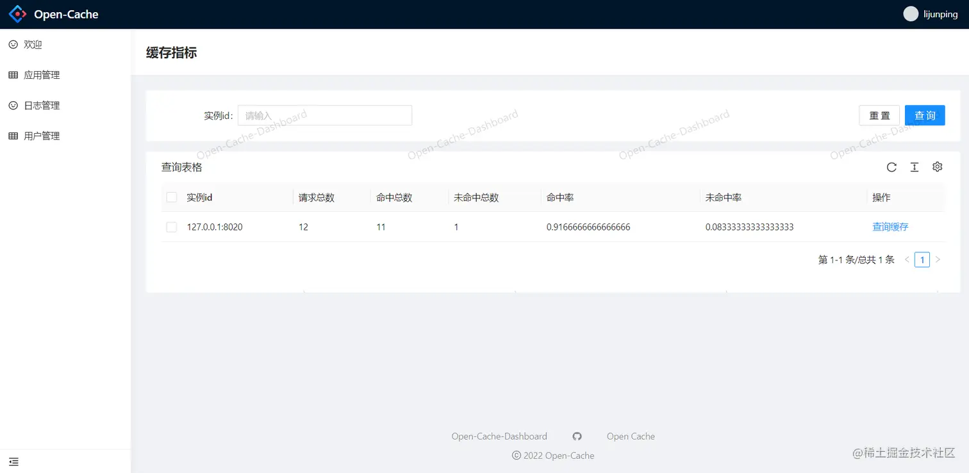Click the hit total cell showing 11
Image resolution: width=969 pixels, height=473 pixels.
381,227
